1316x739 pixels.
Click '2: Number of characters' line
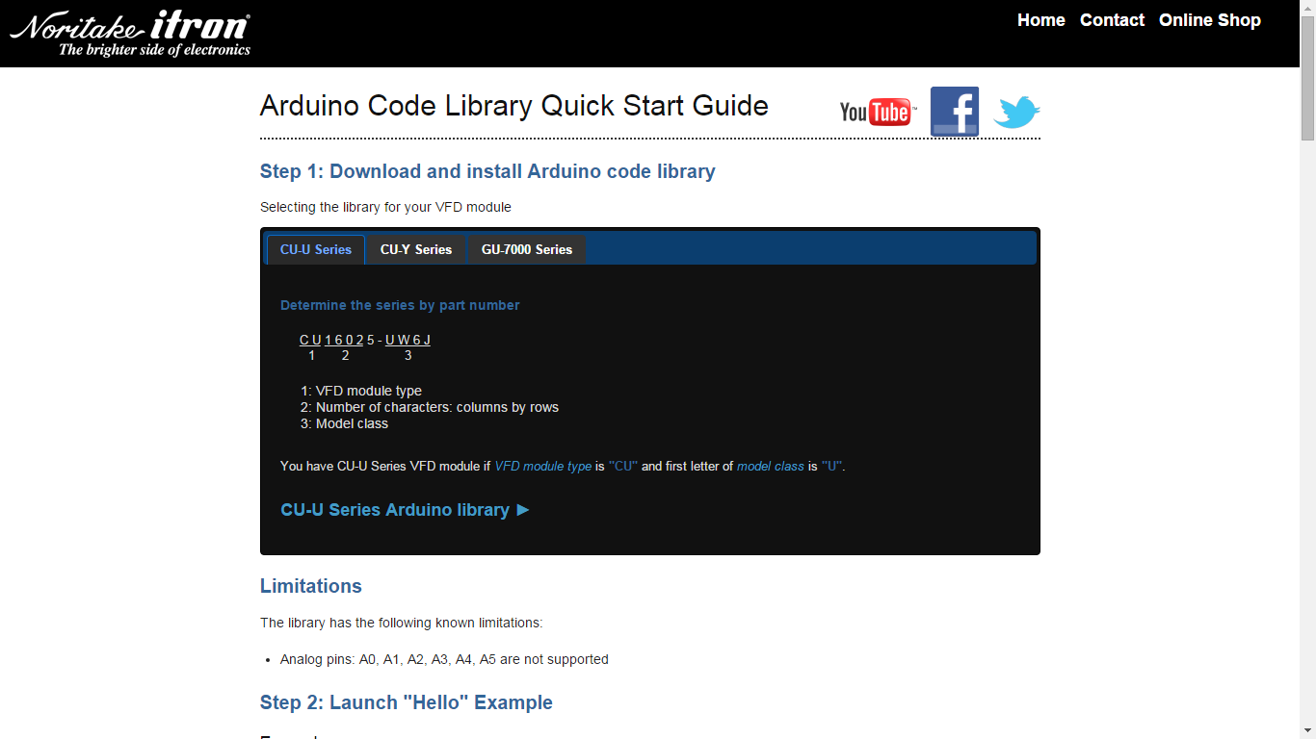coord(430,407)
